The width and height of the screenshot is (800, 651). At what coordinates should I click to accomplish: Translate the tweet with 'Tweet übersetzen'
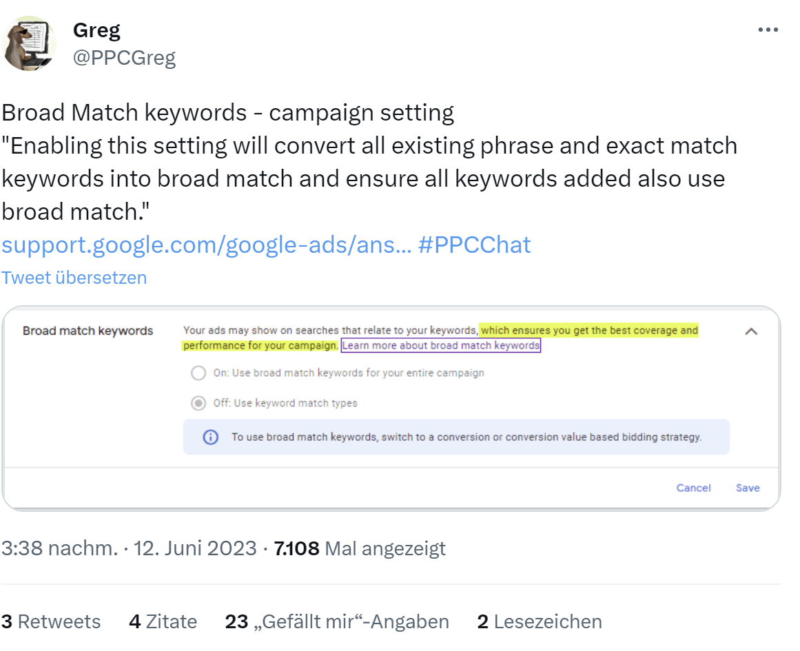74,277
